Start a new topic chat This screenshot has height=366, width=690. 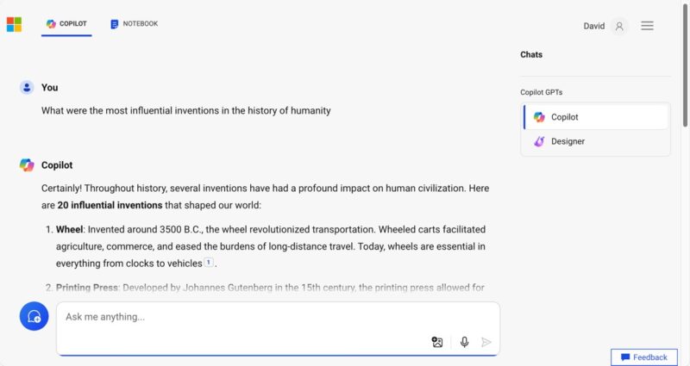click(x=34, y=317)
